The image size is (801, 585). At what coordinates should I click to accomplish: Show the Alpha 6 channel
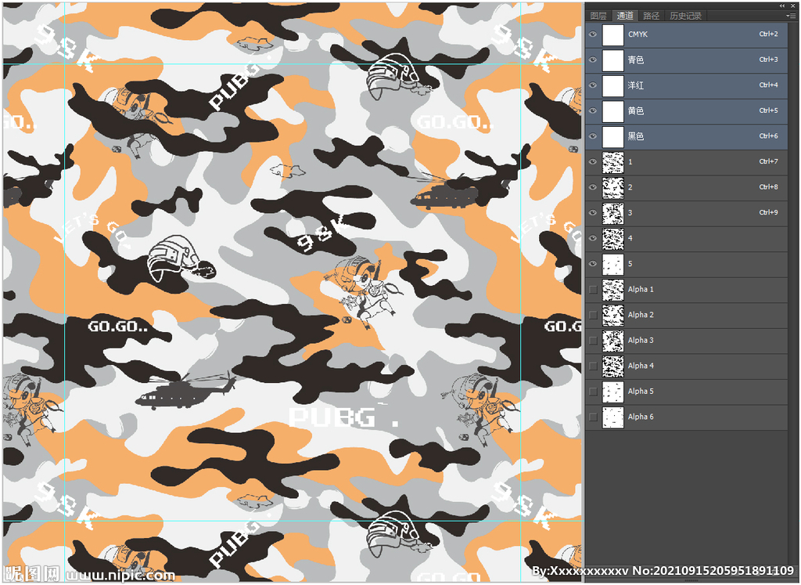point(593,417)
